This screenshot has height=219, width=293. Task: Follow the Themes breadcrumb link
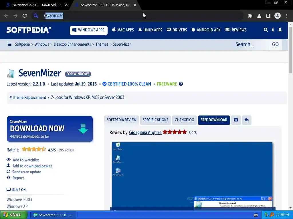102,44
